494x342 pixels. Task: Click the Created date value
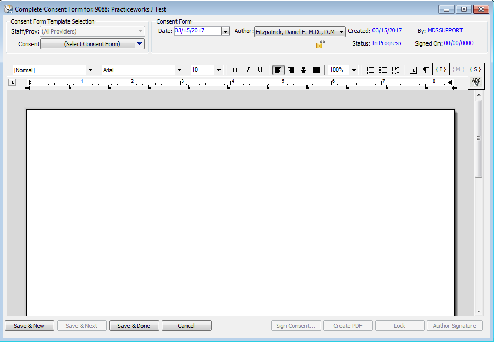[387, 30]
